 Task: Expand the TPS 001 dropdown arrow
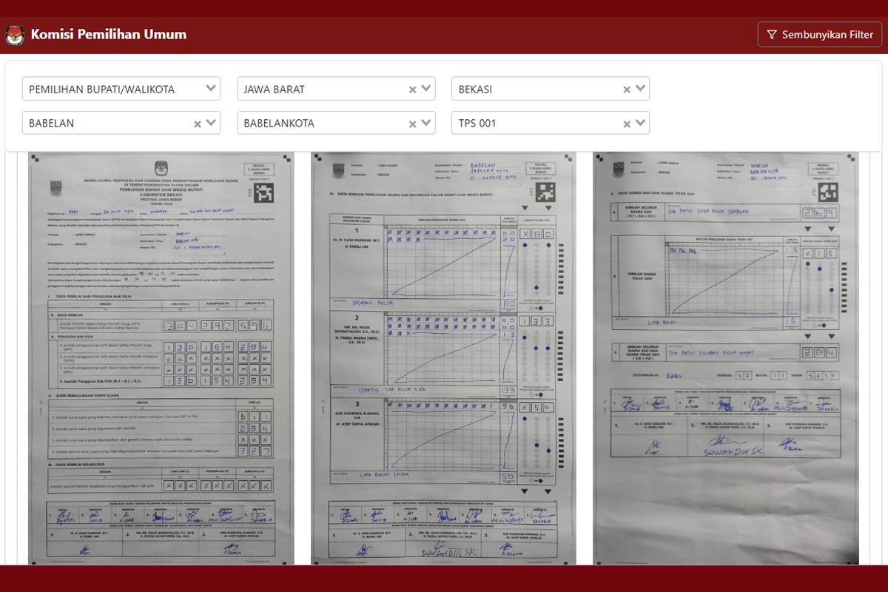[641, 123]
